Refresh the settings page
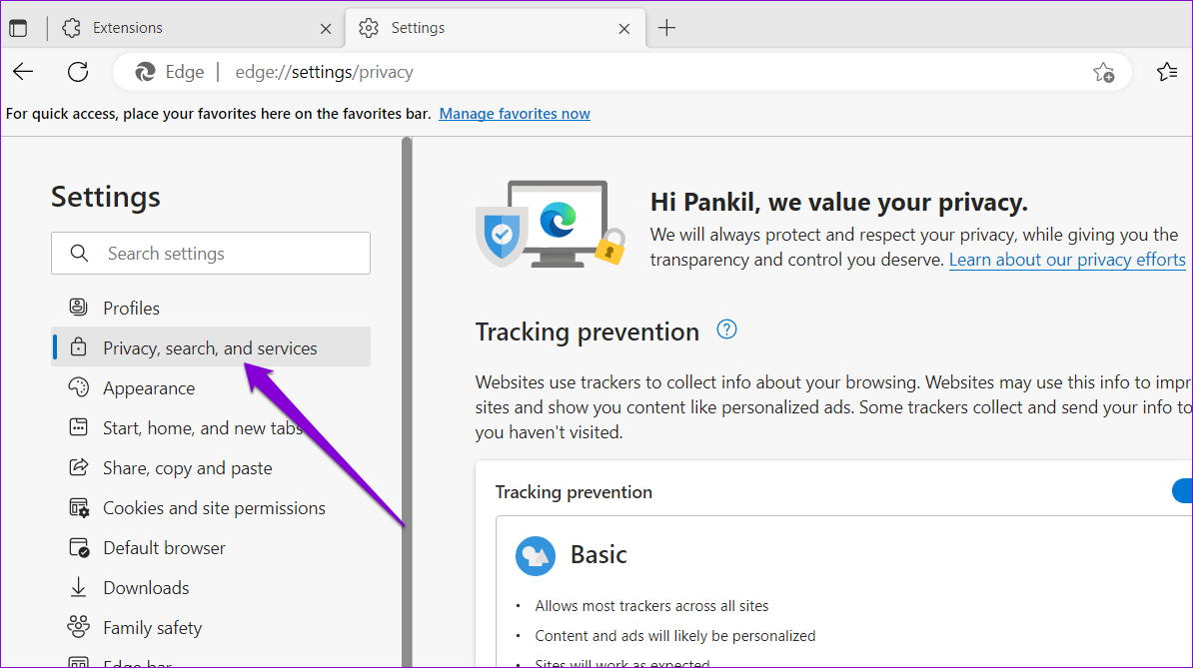 tap(78, 72)
